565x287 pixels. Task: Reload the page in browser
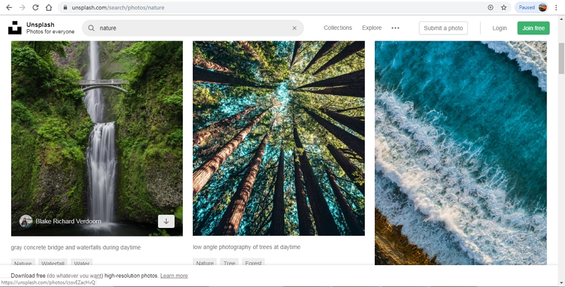click(35, 7)
